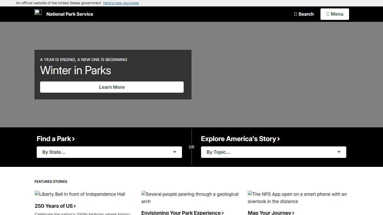Click the "National Park Service" home link
383x215 pixels.
click(x=70, y=14)
